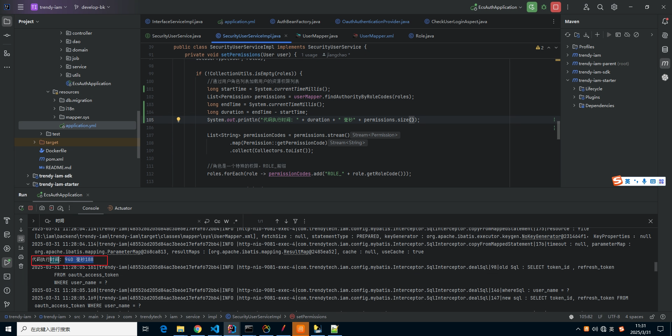Click Maven download sources icon
The width and height of the screenshot is (672, 336).
click(x=586, y=35)
